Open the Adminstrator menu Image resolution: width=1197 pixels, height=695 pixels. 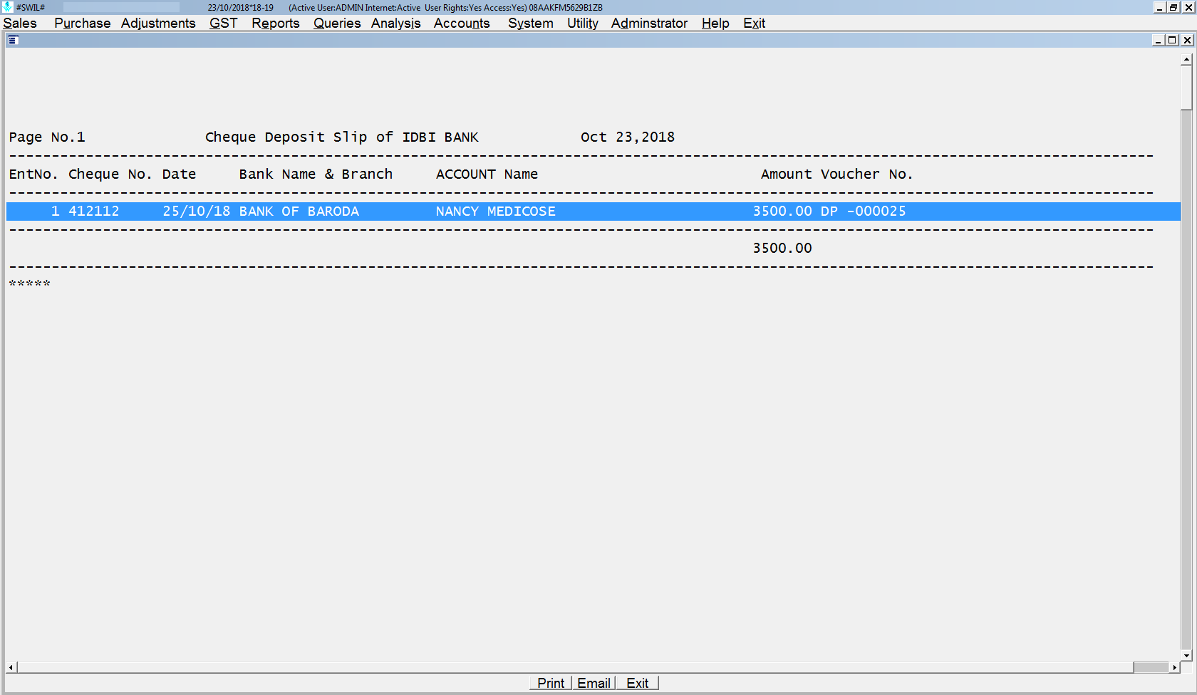tap(649, 23)
